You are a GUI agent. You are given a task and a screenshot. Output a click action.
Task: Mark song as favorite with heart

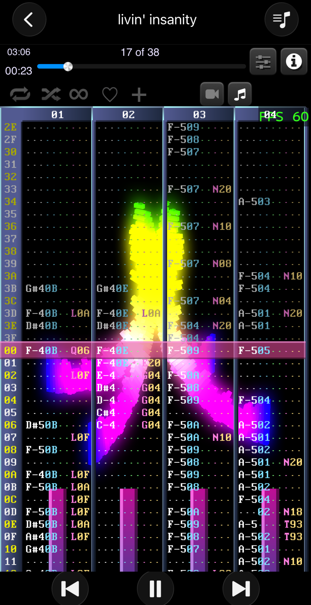110,94
